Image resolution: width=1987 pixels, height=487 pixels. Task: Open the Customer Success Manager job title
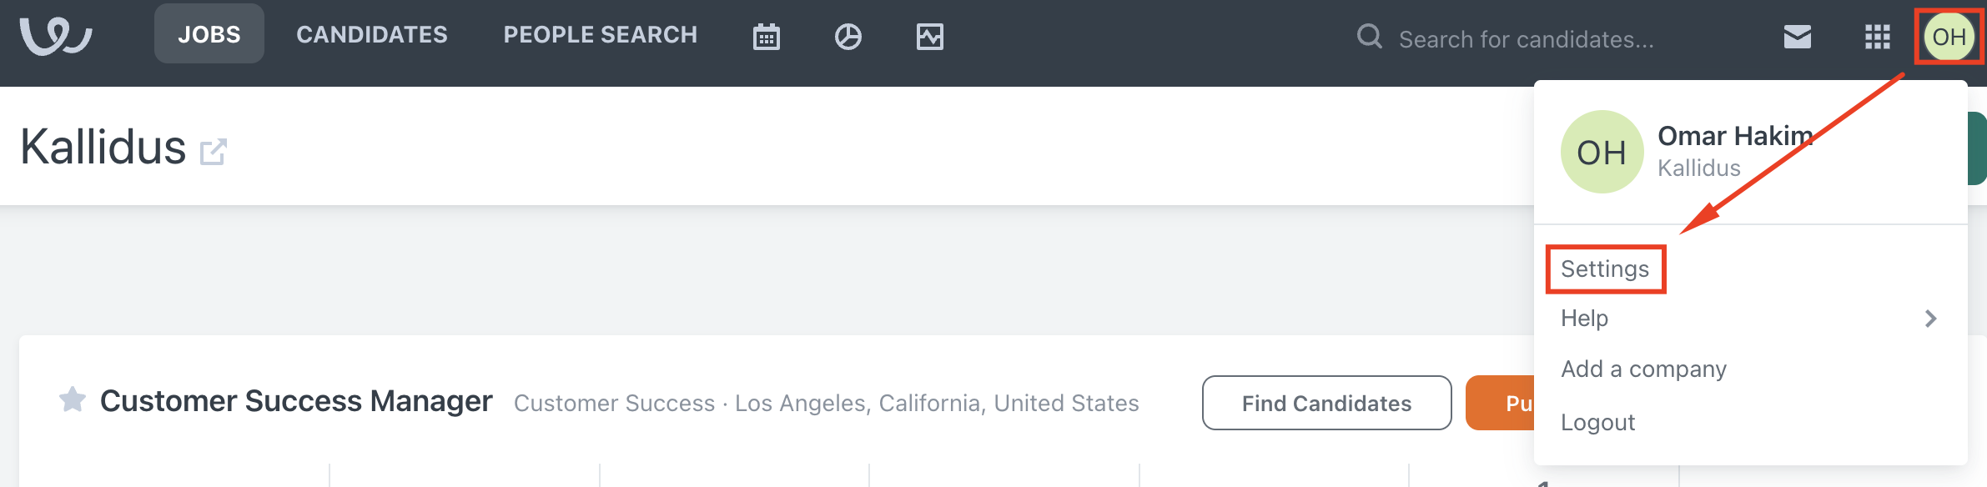pyautogui.click(x=296, y=401)
